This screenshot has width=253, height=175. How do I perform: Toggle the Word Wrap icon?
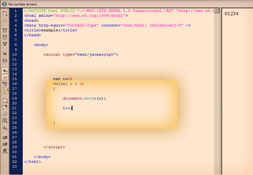tap(5, 84)
